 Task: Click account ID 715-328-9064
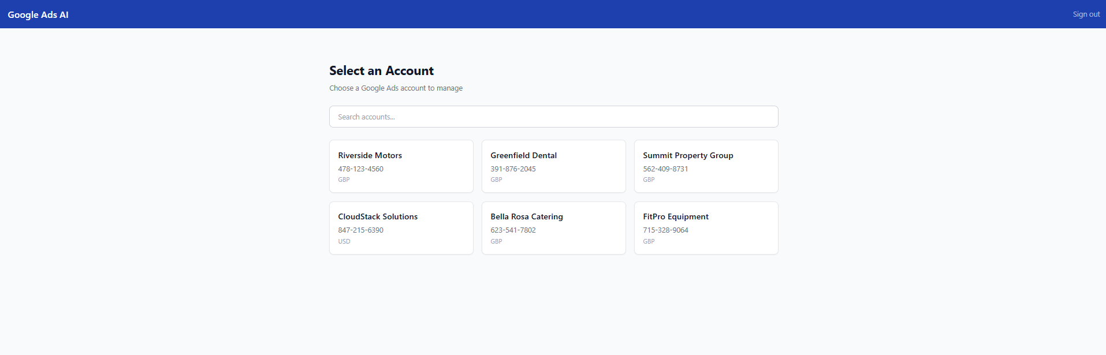[x=665, y=230]
